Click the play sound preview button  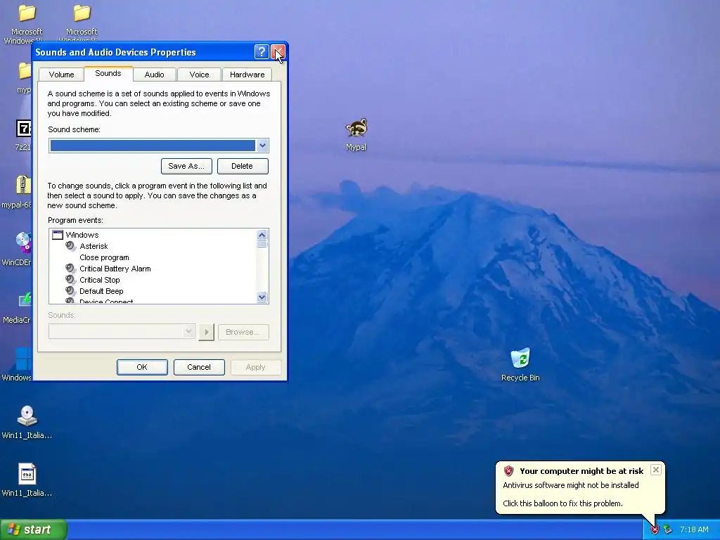(206, 332)
